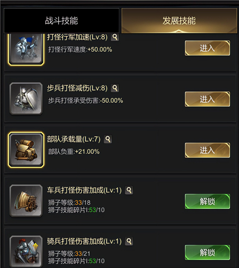
Task: Unlock 骑兵打怪伤害加成 with green 解锁
Action: [x=207, y=253]
